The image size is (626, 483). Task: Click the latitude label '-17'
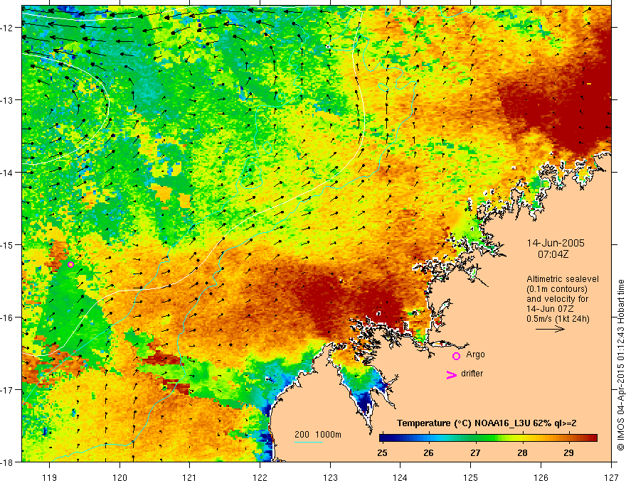click(x=7, y=390)
